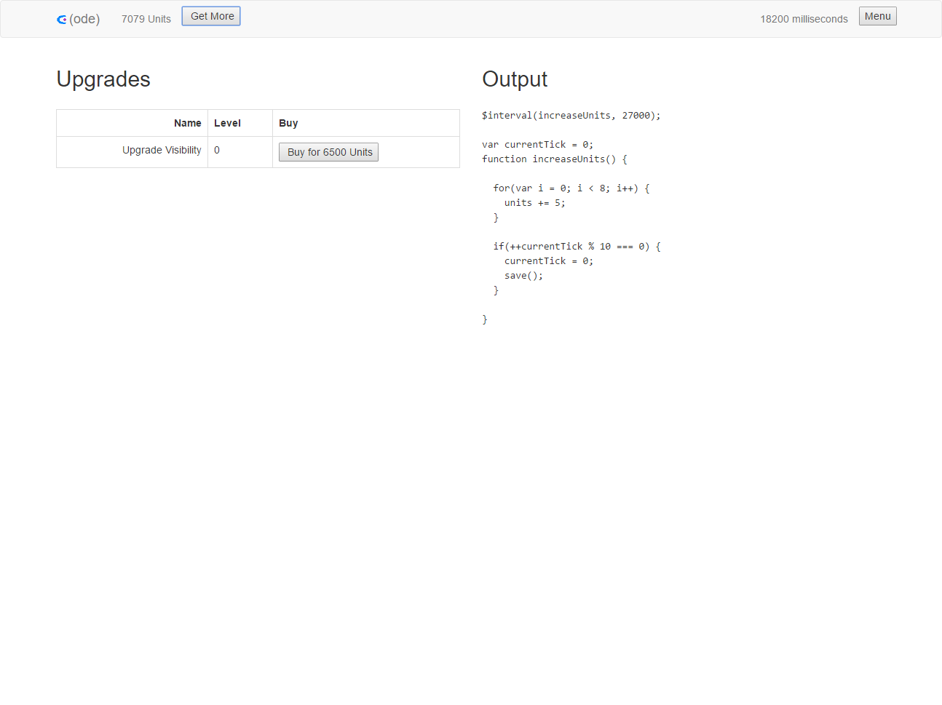The width and height of the screenshot is (942, 705).
Task: Click the 18200 milliseconds timer text
Action: coord(804,19)
